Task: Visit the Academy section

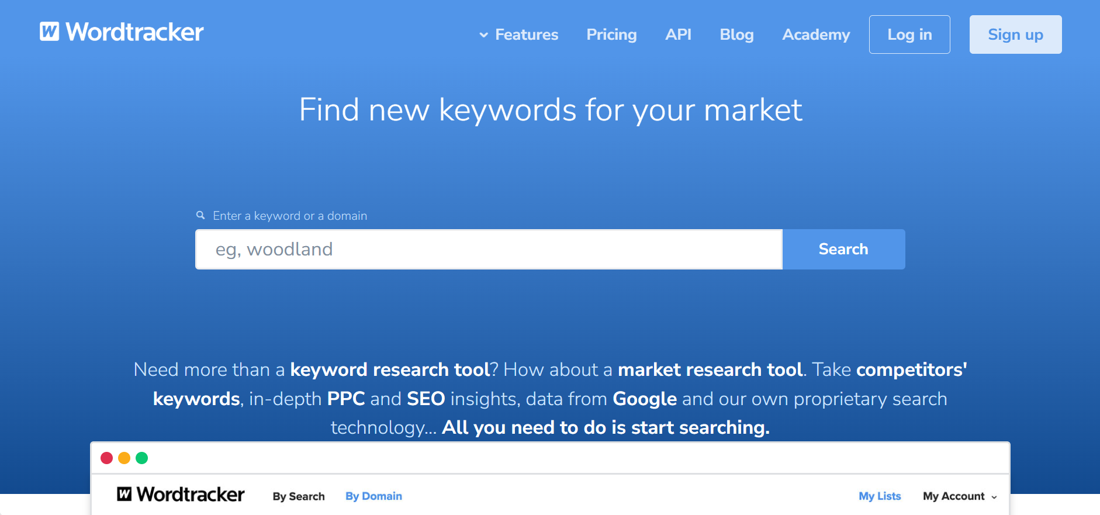Action: click(x=816, y=34)
